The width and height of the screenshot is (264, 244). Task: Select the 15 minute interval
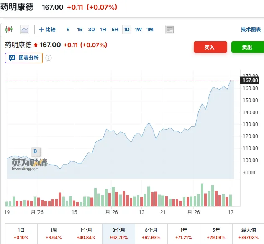(x=79, y=30)
